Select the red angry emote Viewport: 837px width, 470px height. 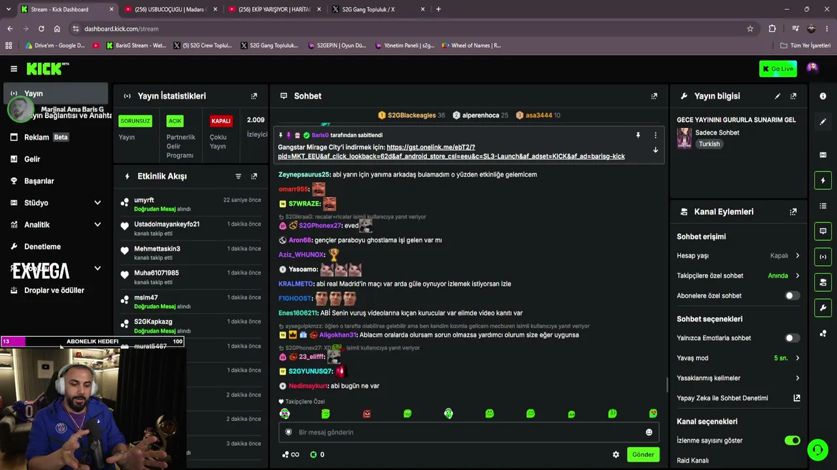(x=367, y=414)
